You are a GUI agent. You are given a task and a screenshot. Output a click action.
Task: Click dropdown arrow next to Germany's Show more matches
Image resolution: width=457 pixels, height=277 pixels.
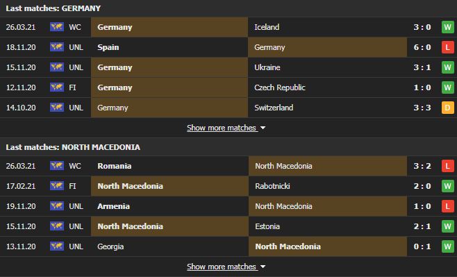pos(263,128)
